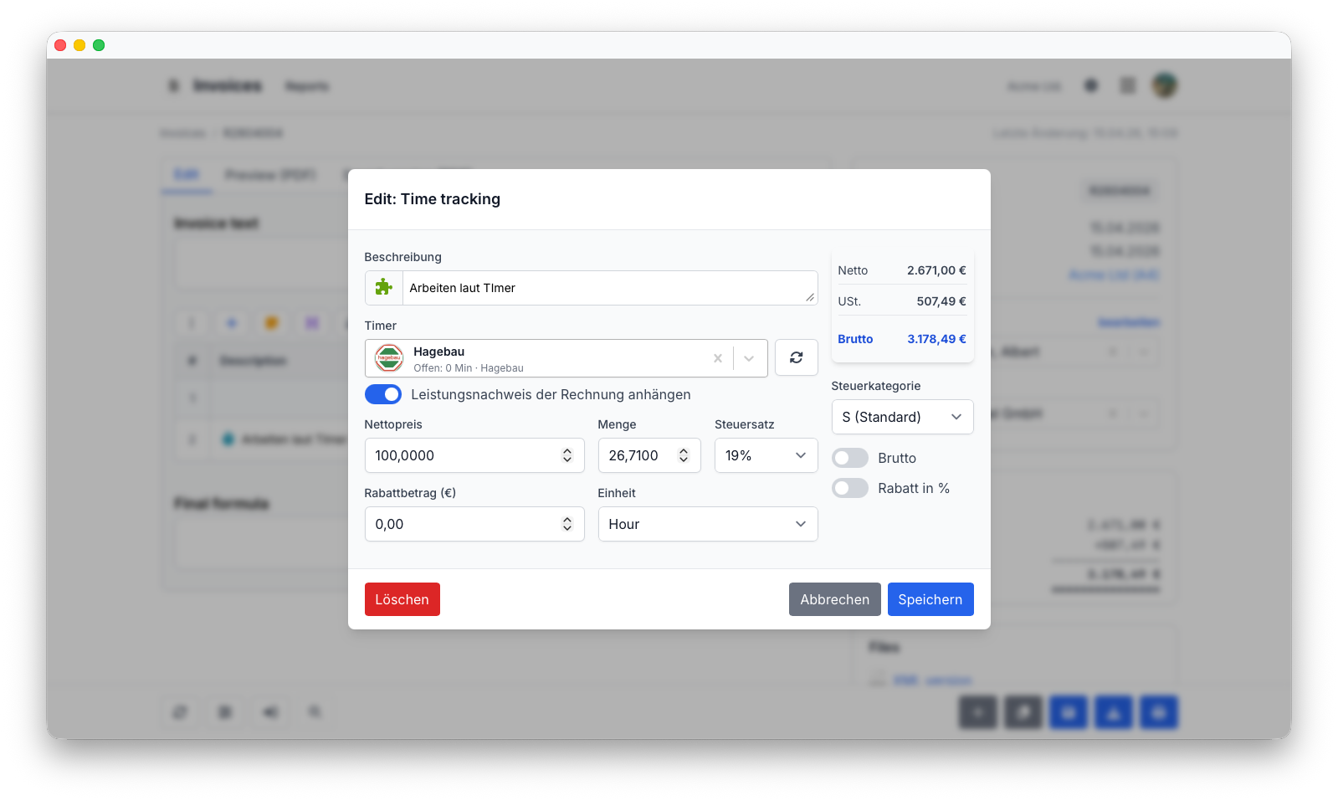Switch to the Preview (PDF) tab
The height and width of the screenshot is (801, 1338).
click(270, 175)
